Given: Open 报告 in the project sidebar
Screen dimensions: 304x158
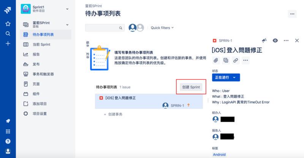Looking at the screenshot, I should click(36, 54).
